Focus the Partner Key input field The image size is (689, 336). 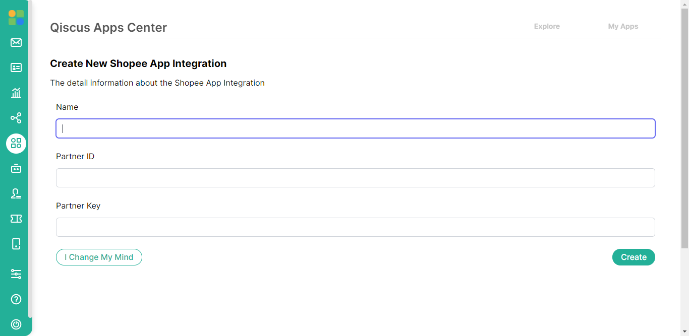pyautogui.click(x=355, y=227)
